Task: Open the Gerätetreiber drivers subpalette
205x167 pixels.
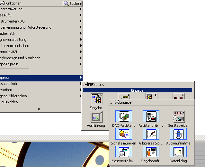Action: 179,116
